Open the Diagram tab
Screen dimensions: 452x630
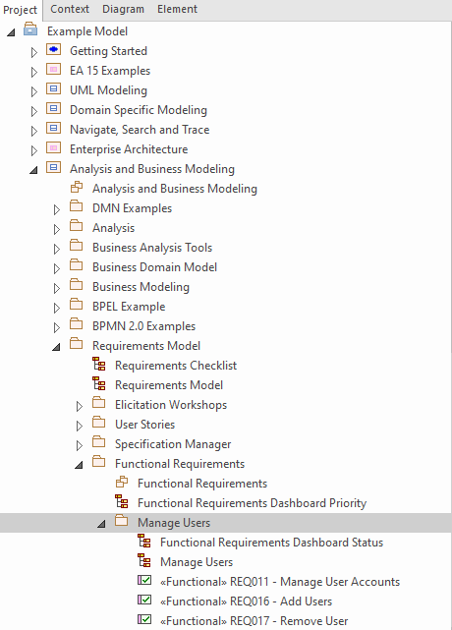click(x=123, y=9)
